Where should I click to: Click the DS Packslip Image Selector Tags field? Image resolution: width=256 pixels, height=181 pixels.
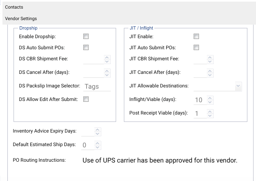97,87
